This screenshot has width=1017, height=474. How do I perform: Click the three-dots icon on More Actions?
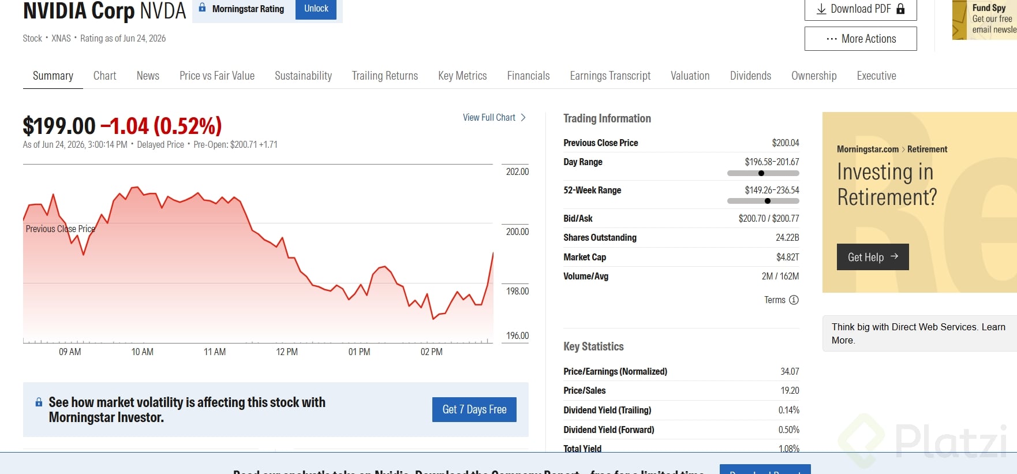pos(832,39)
